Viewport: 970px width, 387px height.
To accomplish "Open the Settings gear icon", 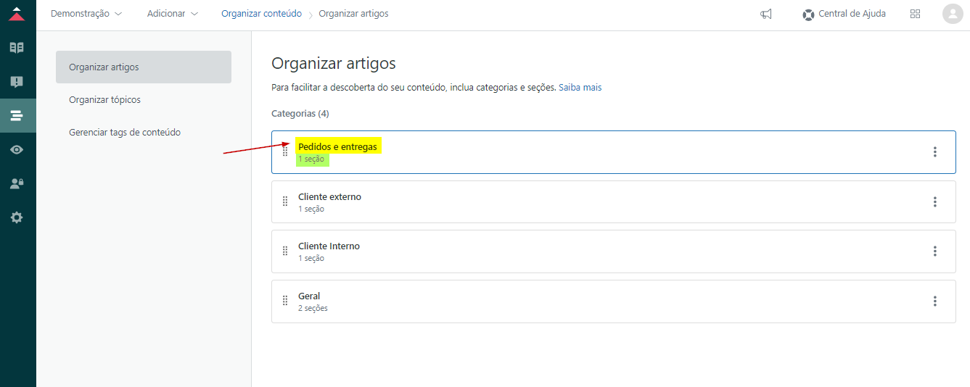I will pyautogui.click(x=17, y=217).
